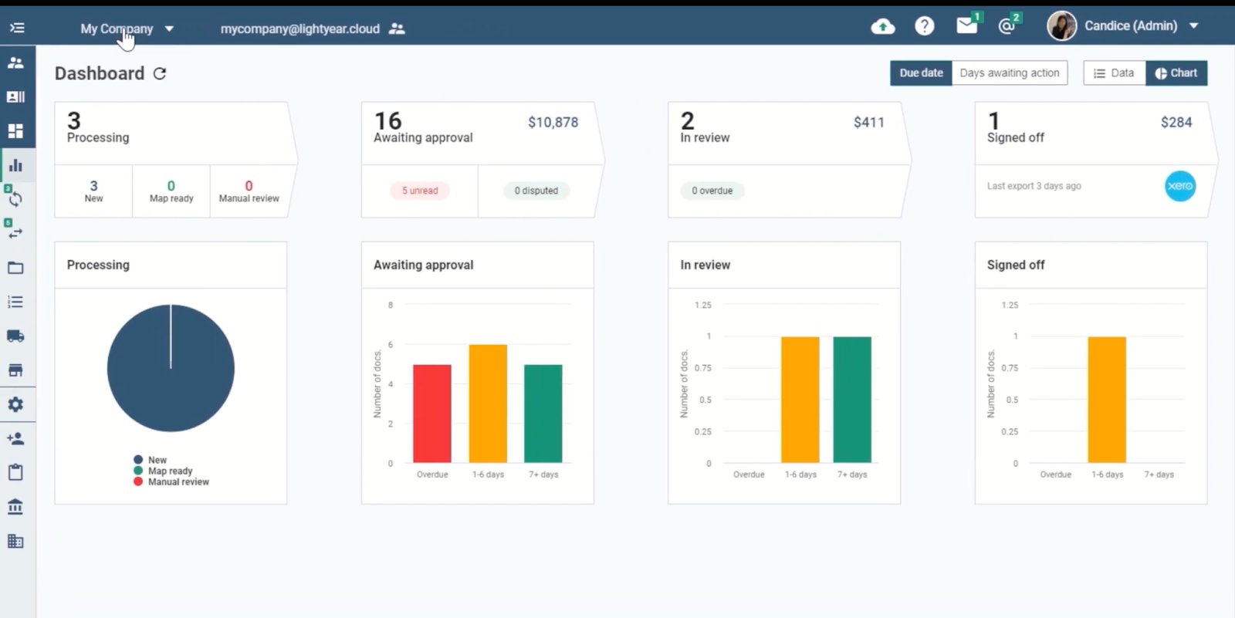Switch to Days awaiting action view
1235x618 pixels.
tap(1009, 73)
